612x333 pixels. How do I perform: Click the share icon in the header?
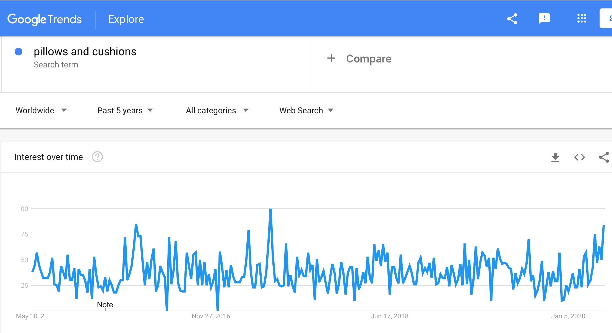click(512, 19)
